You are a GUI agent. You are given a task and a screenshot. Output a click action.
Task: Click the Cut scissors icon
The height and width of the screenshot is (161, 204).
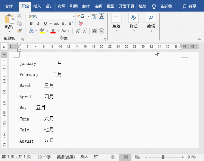[19, 16]
